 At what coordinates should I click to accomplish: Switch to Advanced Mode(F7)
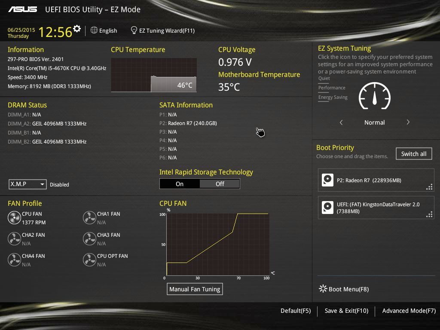[x=409, y=311]
